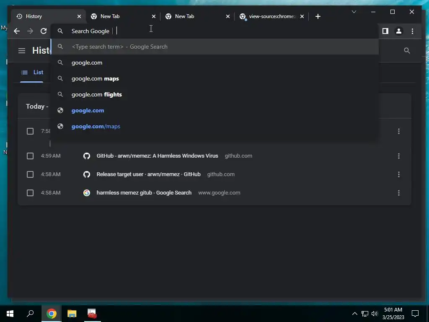Click the forward navigation arrow

tap(30, 31)
